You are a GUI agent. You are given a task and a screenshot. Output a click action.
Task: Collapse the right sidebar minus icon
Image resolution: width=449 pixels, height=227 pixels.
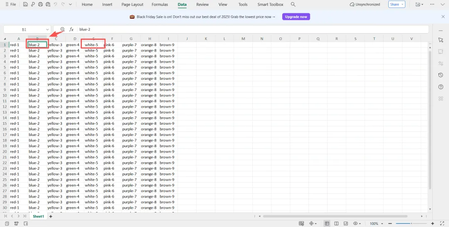point(441,30)
